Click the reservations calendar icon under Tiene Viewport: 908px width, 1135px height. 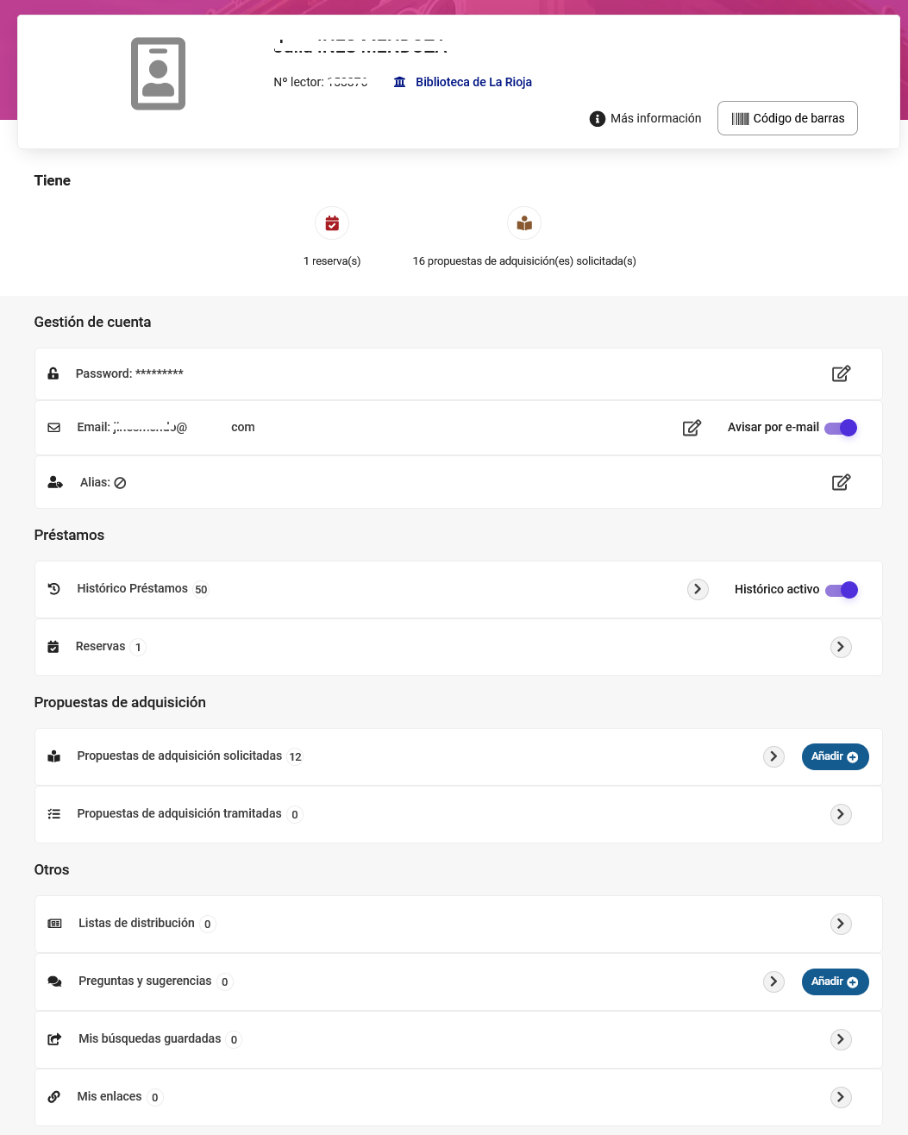pyautogui.click(x=332, y=224)
